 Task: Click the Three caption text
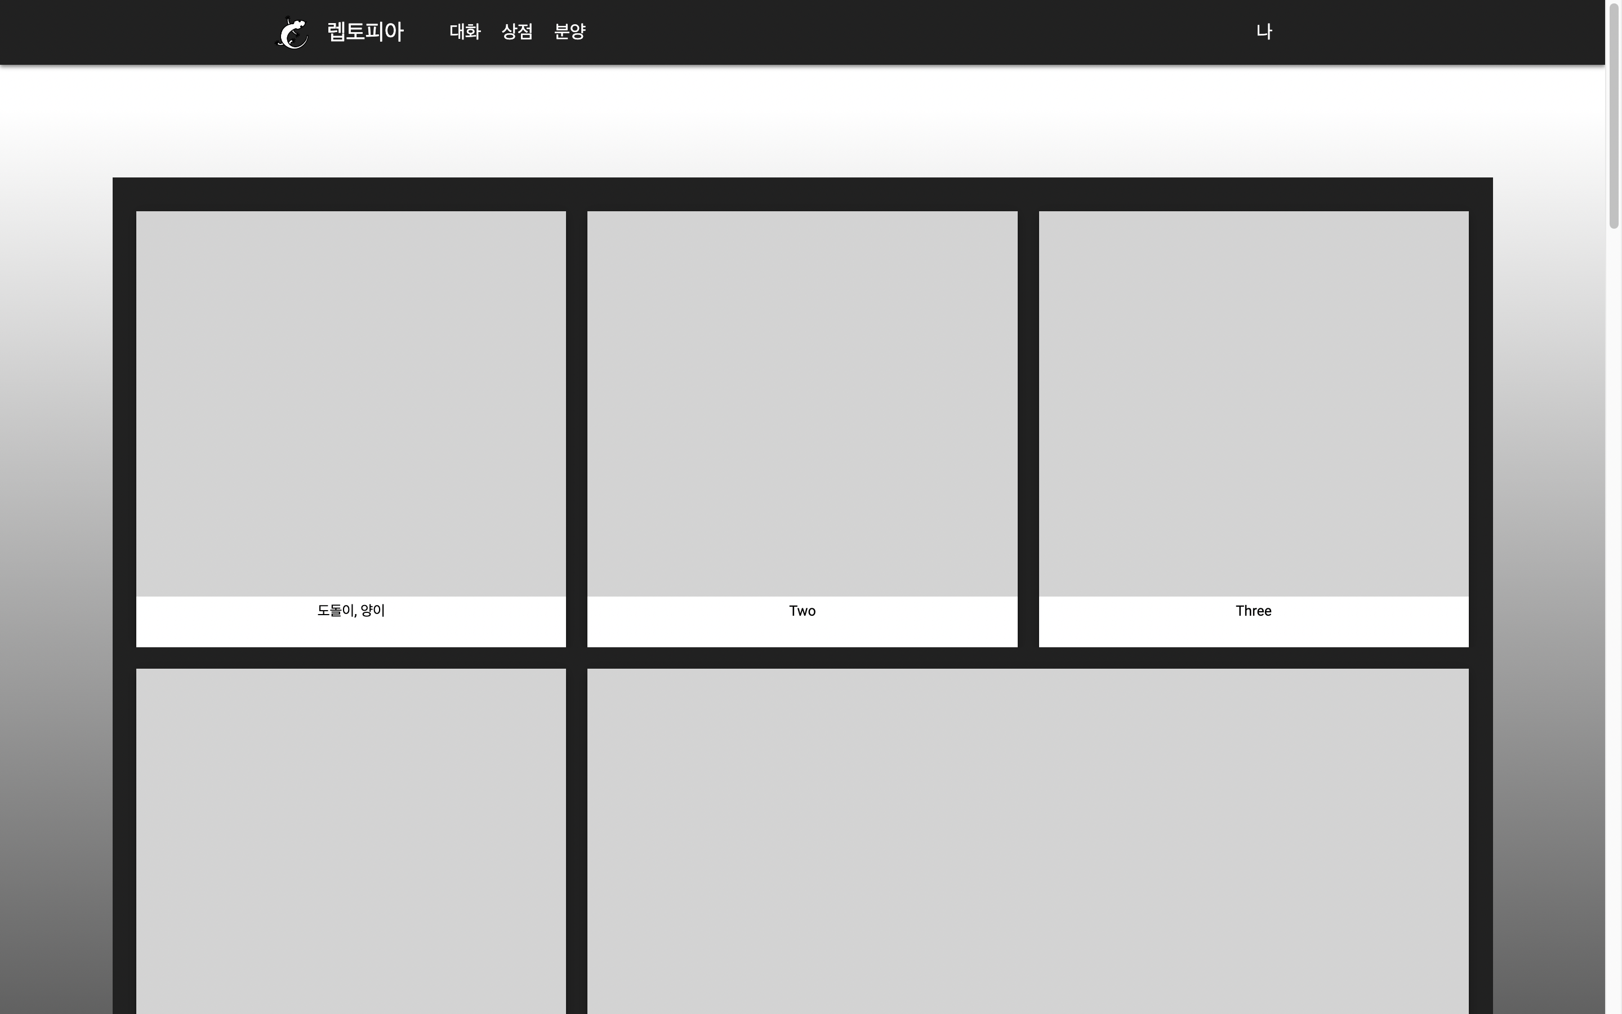click(x=1253, y=610)
